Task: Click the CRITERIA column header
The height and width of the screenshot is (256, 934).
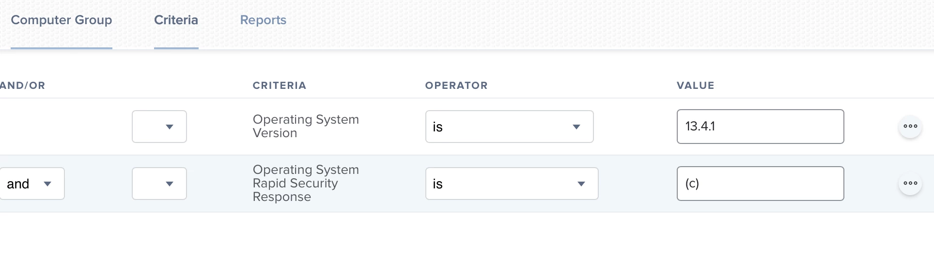Action: pyautogui.click(x=280, y=85)
